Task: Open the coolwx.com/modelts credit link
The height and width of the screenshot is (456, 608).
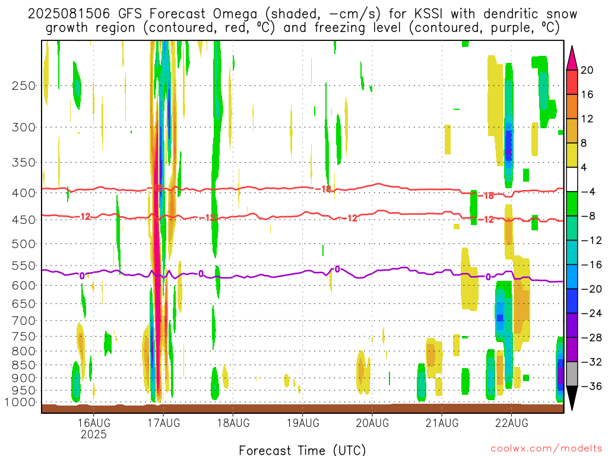Action: 546,449
